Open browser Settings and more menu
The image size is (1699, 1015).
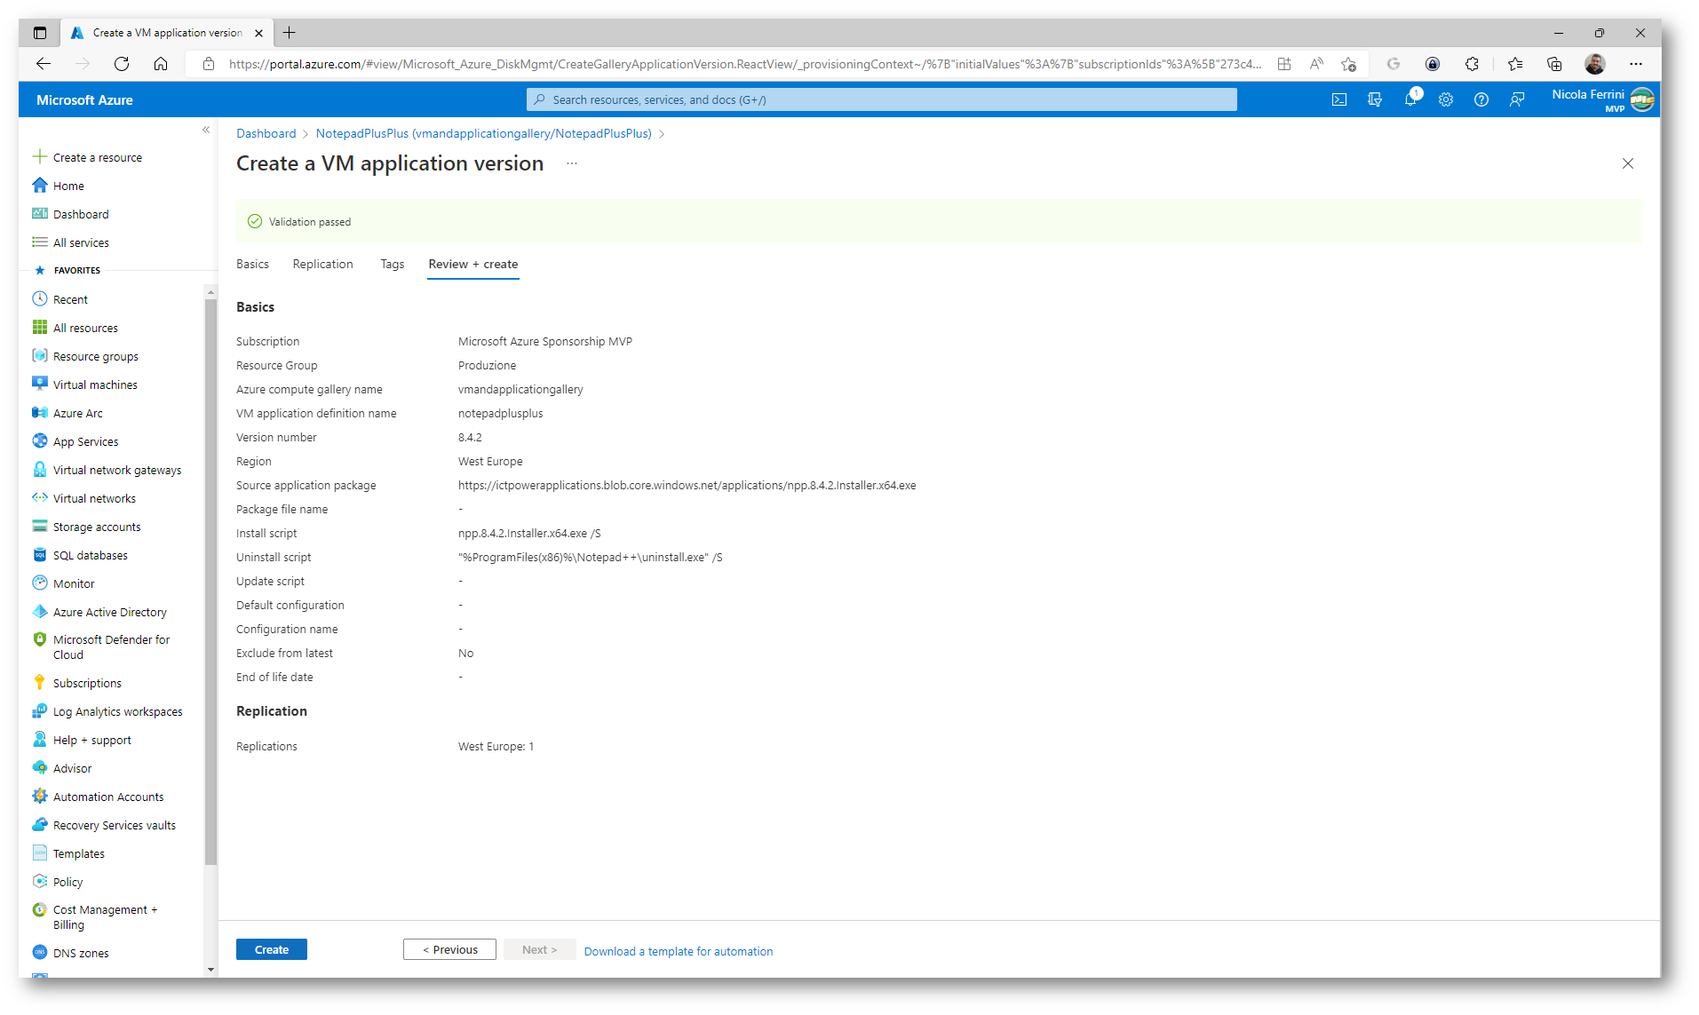click(1636, 64)
